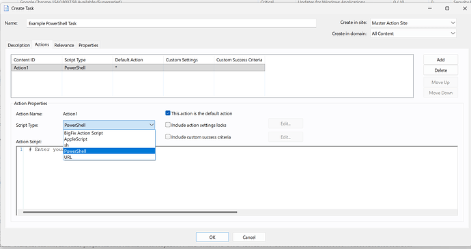Toggle 'Include custom success criteria' checkbox
This screenshot has width=471, height=249.
point(168,136)
